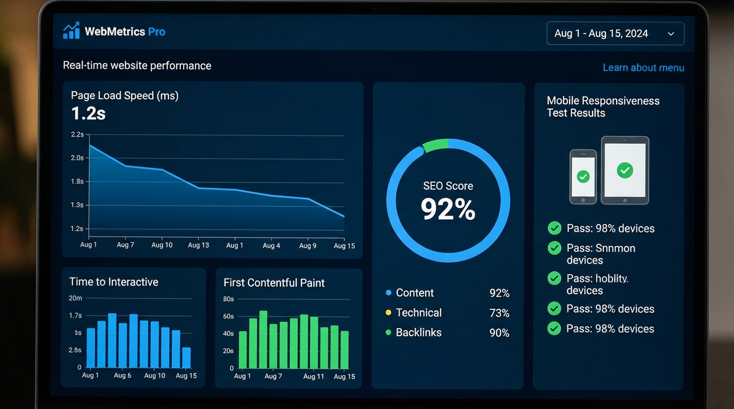This screenshot has width=734, height=409.
Task: Toggle the Technical legend indicator
Action: click(388, 313)
